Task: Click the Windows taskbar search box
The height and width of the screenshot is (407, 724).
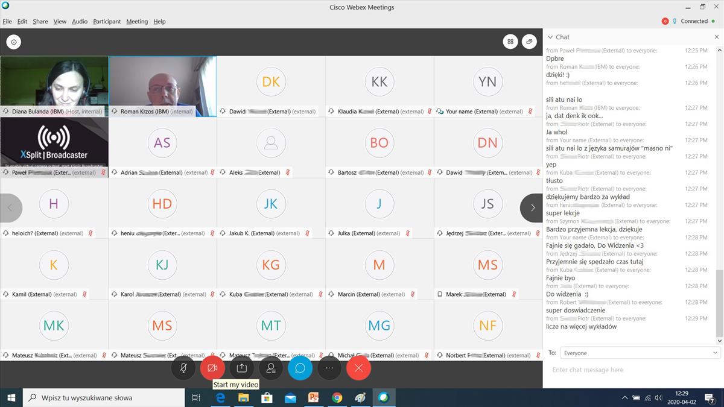Action: [104, 397]
